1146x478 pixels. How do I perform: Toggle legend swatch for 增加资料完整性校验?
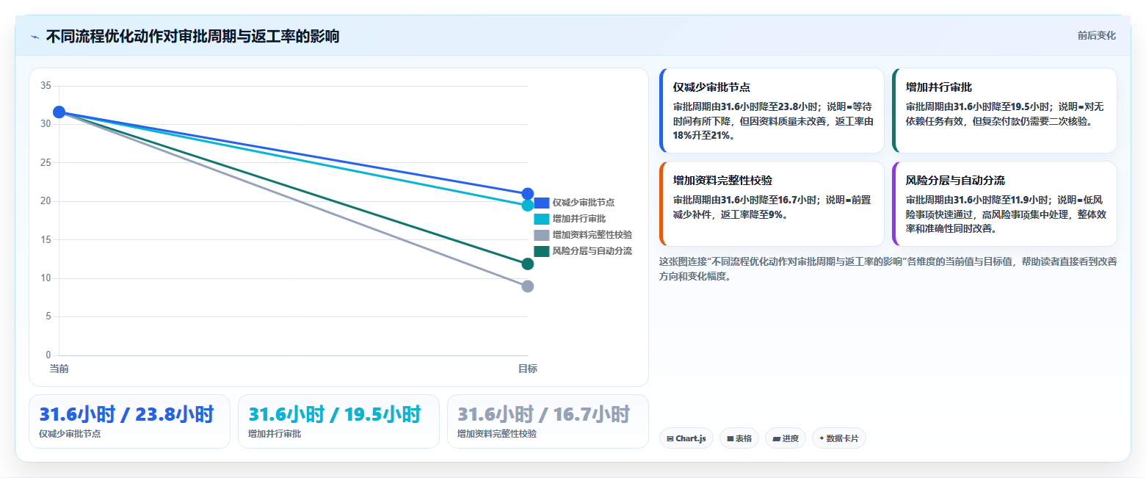[x=541, y=235]
